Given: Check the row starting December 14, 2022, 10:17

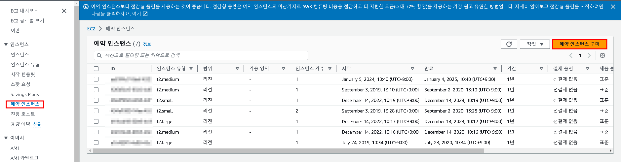Looking at the screenshot, I should pos(96,121).
